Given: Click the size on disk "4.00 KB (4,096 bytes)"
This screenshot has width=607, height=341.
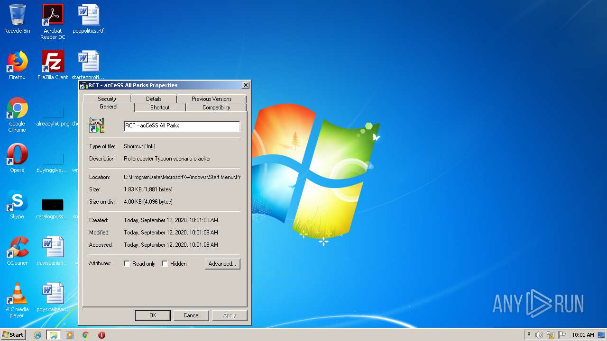Looking at the screenshot, I should coord(148,202).
